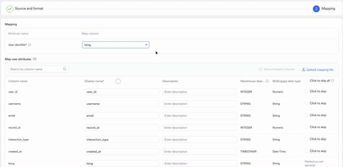
Task: Click the green checkmark Source and format step icon
Action: click(x=10, y=9)
